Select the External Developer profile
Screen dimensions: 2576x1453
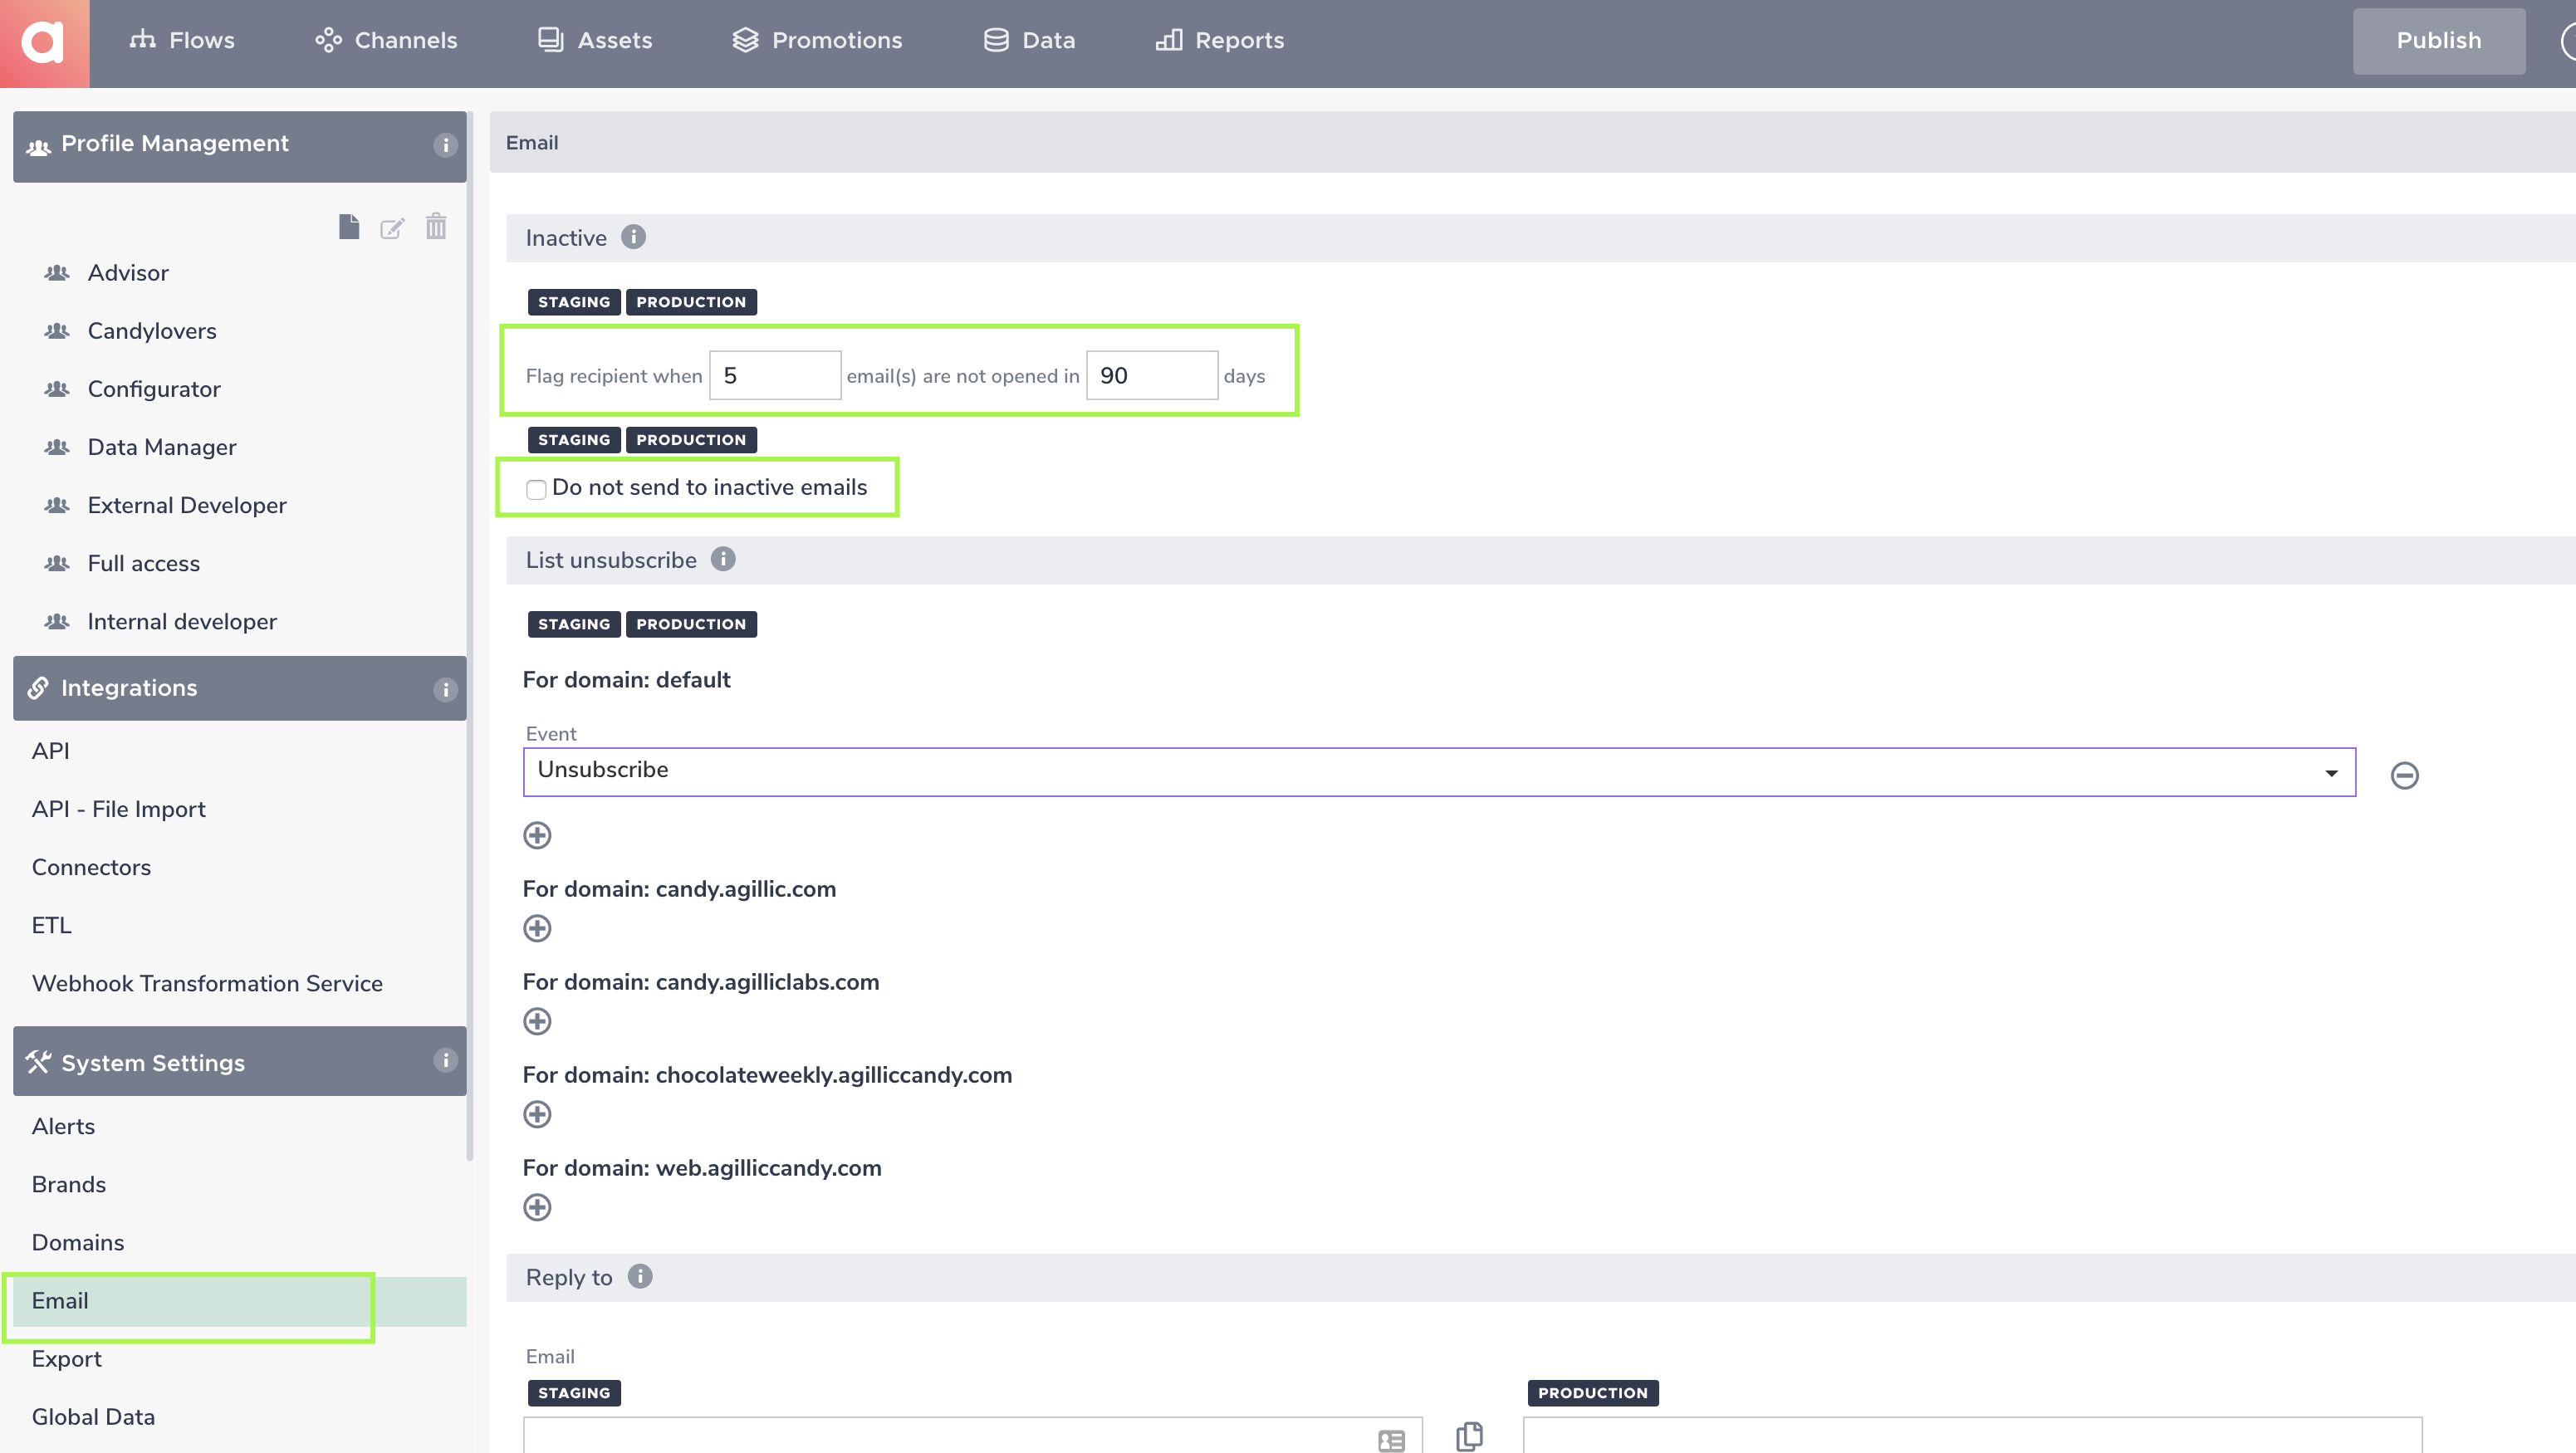[187, 505]
